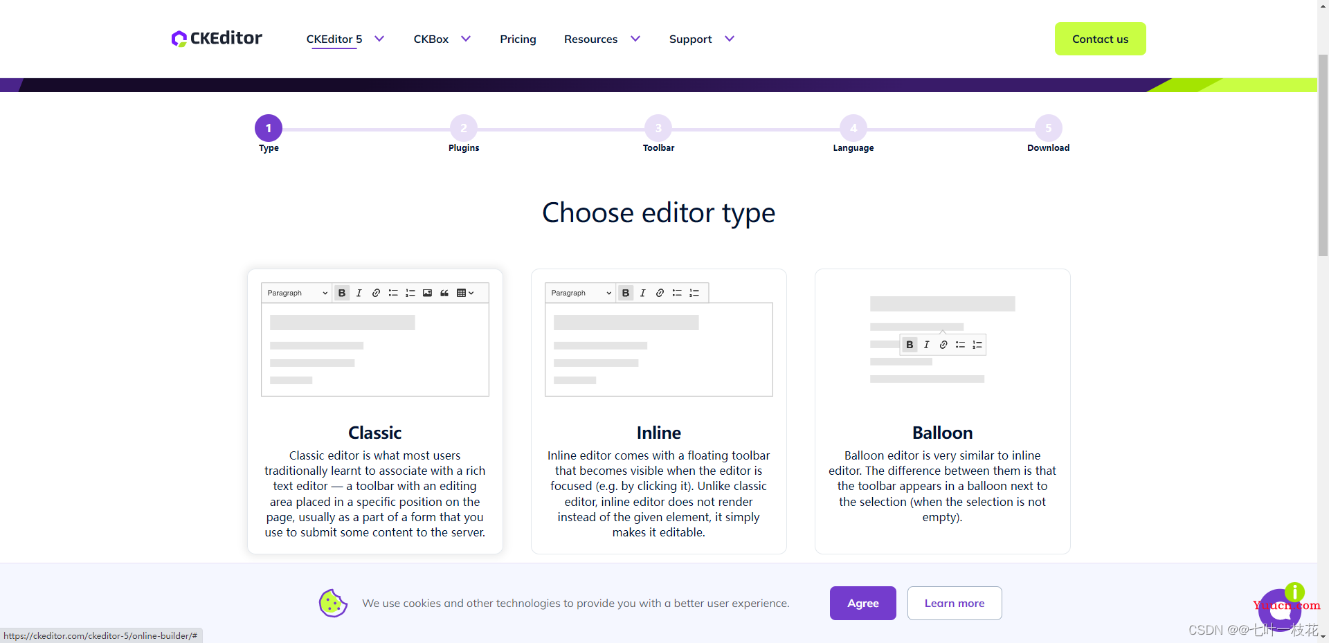Jump to step 3 Toolbar

(658, 128)
